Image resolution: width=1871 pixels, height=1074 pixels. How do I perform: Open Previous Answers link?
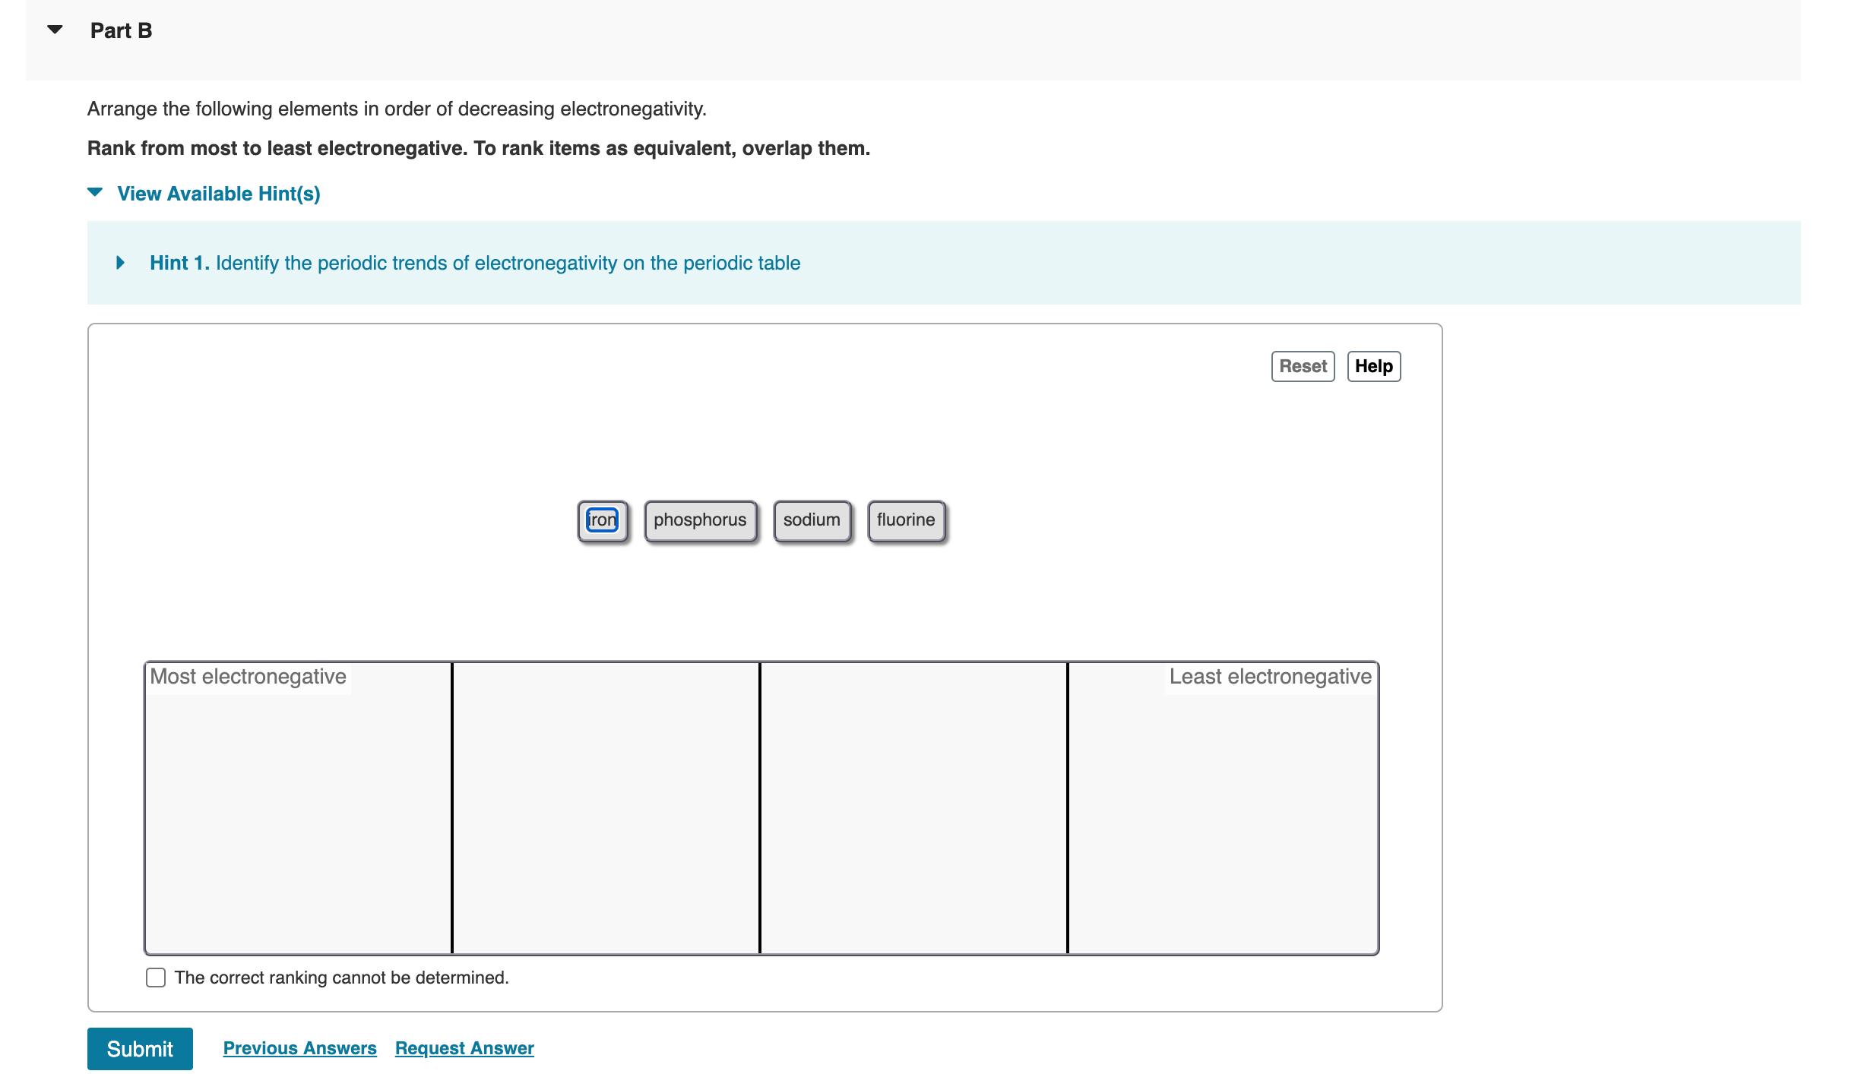click(x=299, y=1048)
